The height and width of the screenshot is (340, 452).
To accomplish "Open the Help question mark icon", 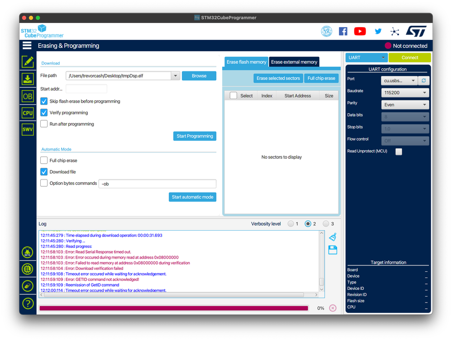I will (28, 303).
